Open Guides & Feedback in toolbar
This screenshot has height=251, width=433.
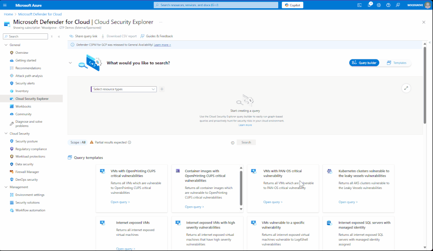click(156, 36)
